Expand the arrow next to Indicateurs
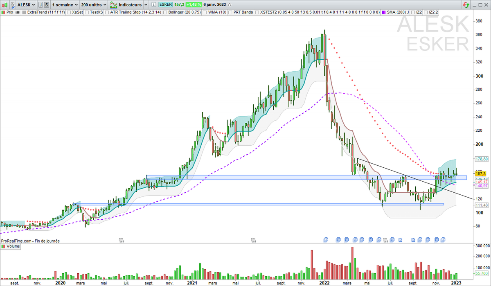The height and width of the screenshot is (286, 491). [145, 5]
